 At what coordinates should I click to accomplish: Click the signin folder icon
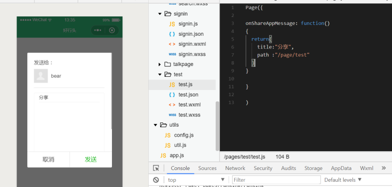pos(168,14)
